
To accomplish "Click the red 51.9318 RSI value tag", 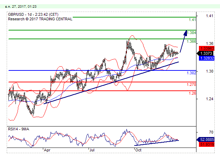I will 206,144.
